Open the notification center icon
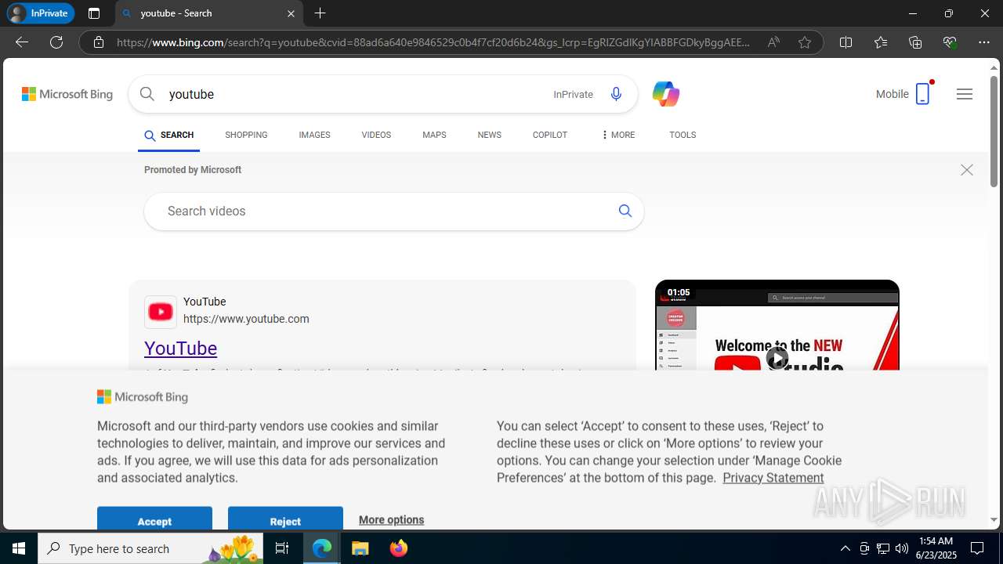The image size is (1003, 564). tap(977, 548)
